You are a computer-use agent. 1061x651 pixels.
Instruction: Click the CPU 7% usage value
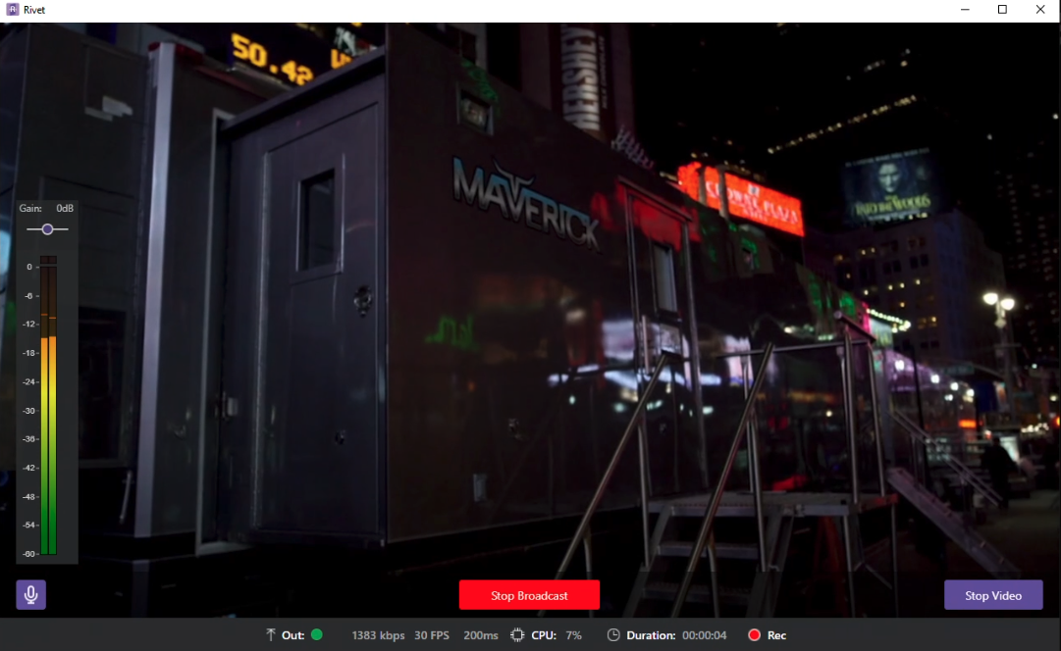click(574, 635)
